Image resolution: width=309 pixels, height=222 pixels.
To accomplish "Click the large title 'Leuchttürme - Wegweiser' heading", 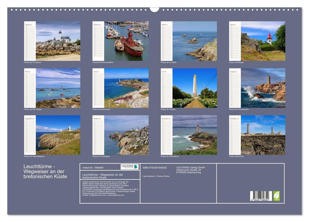I will click(45, 172).
